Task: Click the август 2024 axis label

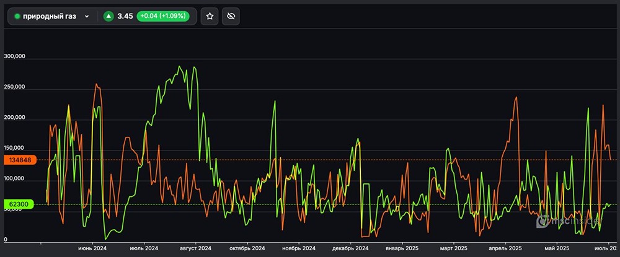Action: pyautogui.click(x=194, y=248)
